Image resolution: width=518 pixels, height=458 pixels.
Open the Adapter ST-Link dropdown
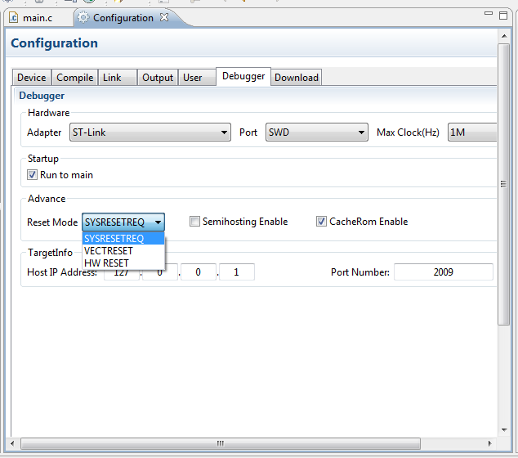tap(150, 132)
